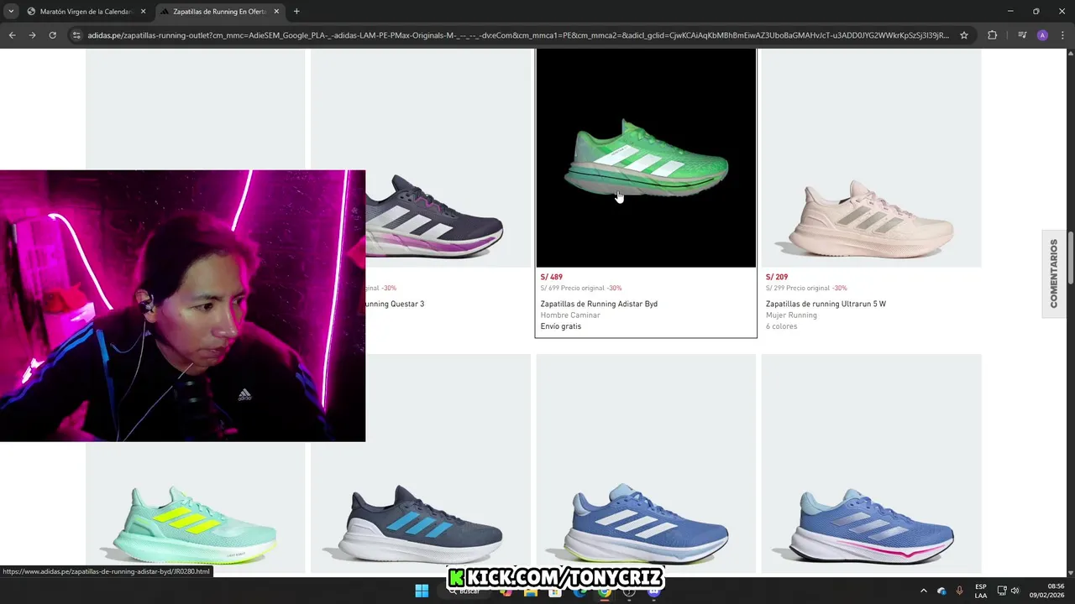This screenshot has height=604, width=1075.
Task: Click the address bar URL field
Action: coord(518,35)
